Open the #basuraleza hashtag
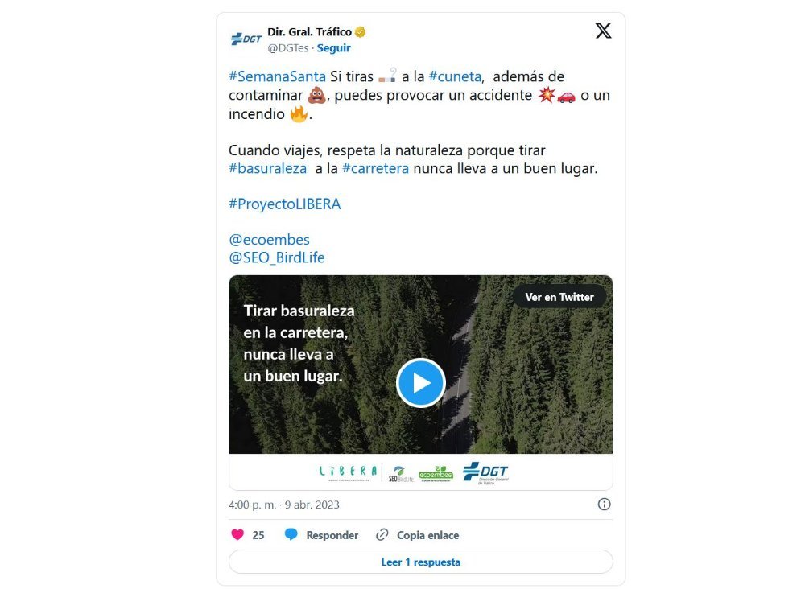 pos(267,168)
